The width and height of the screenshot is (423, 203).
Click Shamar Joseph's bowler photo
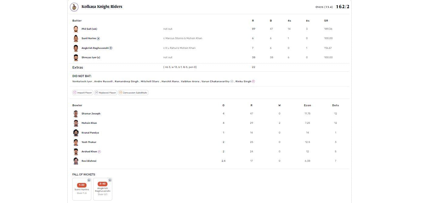pos(76,114)
